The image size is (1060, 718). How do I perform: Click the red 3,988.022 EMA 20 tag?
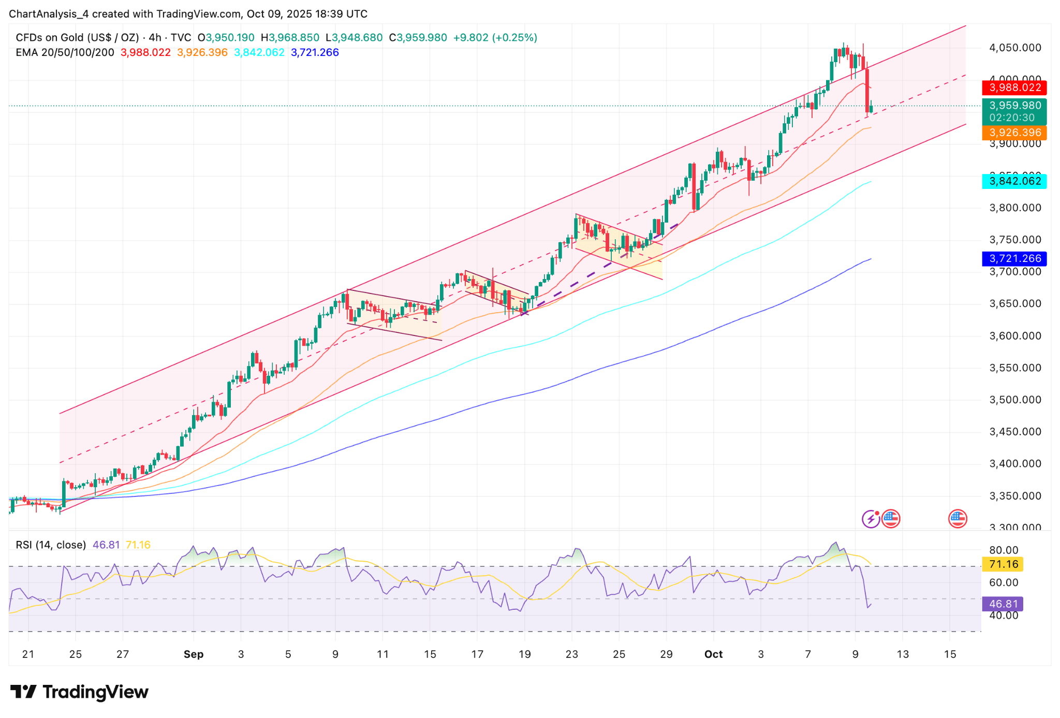1013,88
